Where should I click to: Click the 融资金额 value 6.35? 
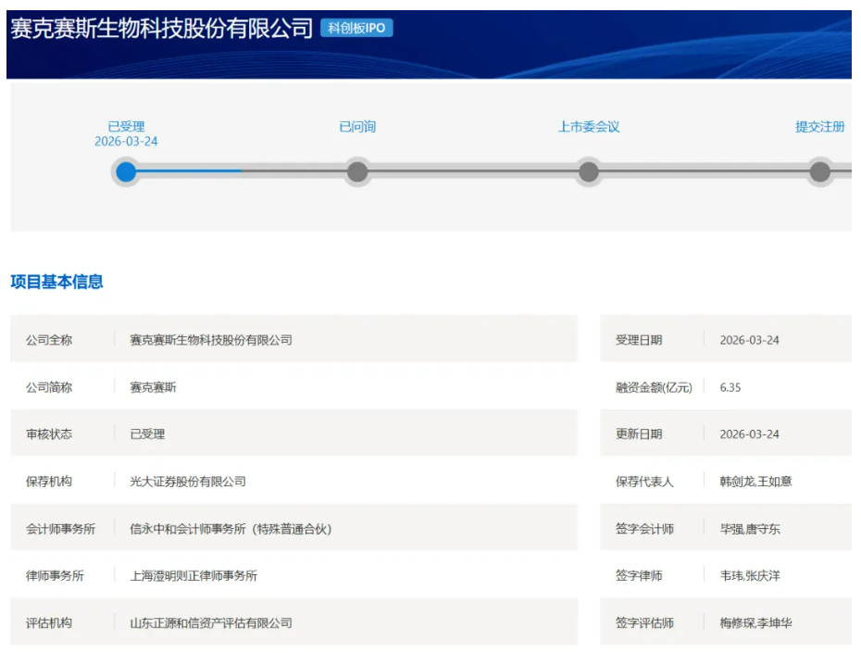[x=730, y=387]
